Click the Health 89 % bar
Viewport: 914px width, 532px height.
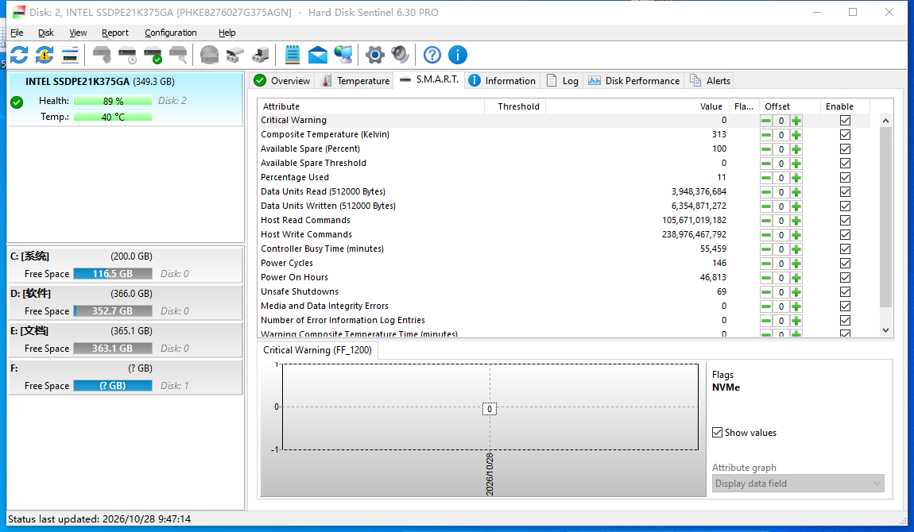click(x=113, y=101)
